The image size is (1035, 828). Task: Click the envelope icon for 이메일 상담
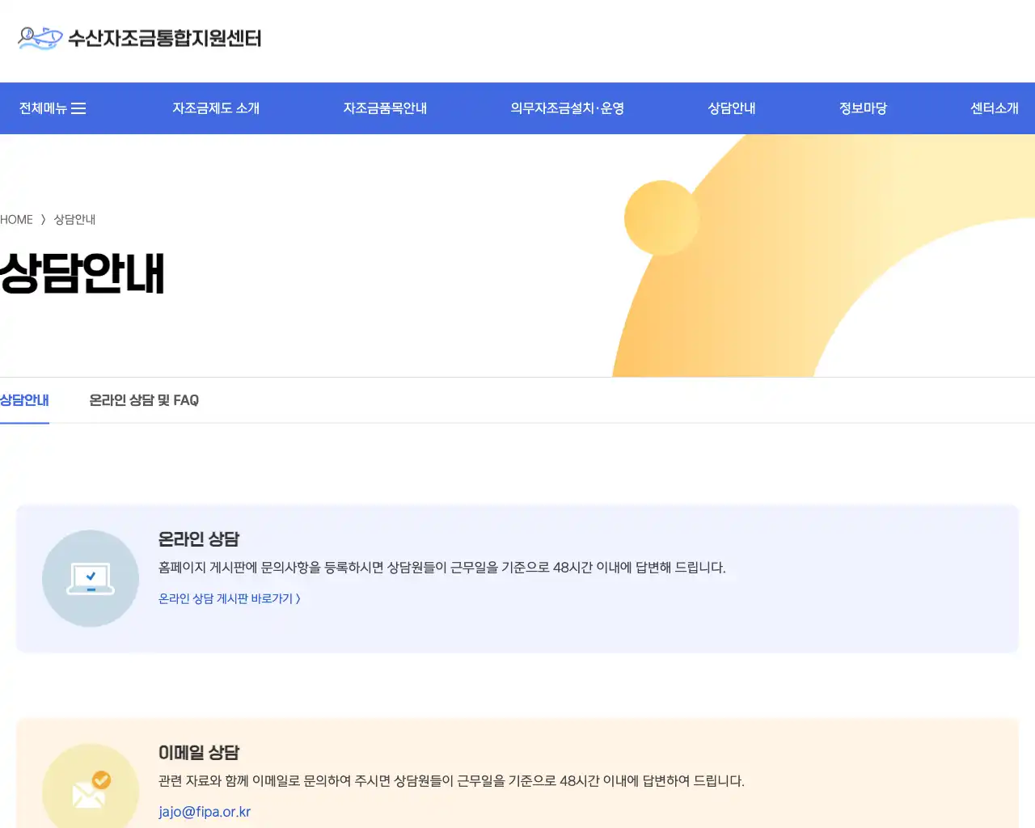pos(90,796)
